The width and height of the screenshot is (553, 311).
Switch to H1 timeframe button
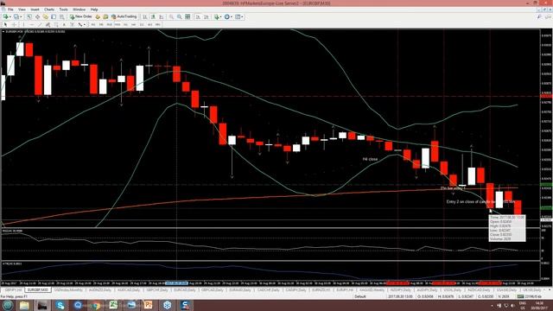pyautogui.click(x=125, y=25)
